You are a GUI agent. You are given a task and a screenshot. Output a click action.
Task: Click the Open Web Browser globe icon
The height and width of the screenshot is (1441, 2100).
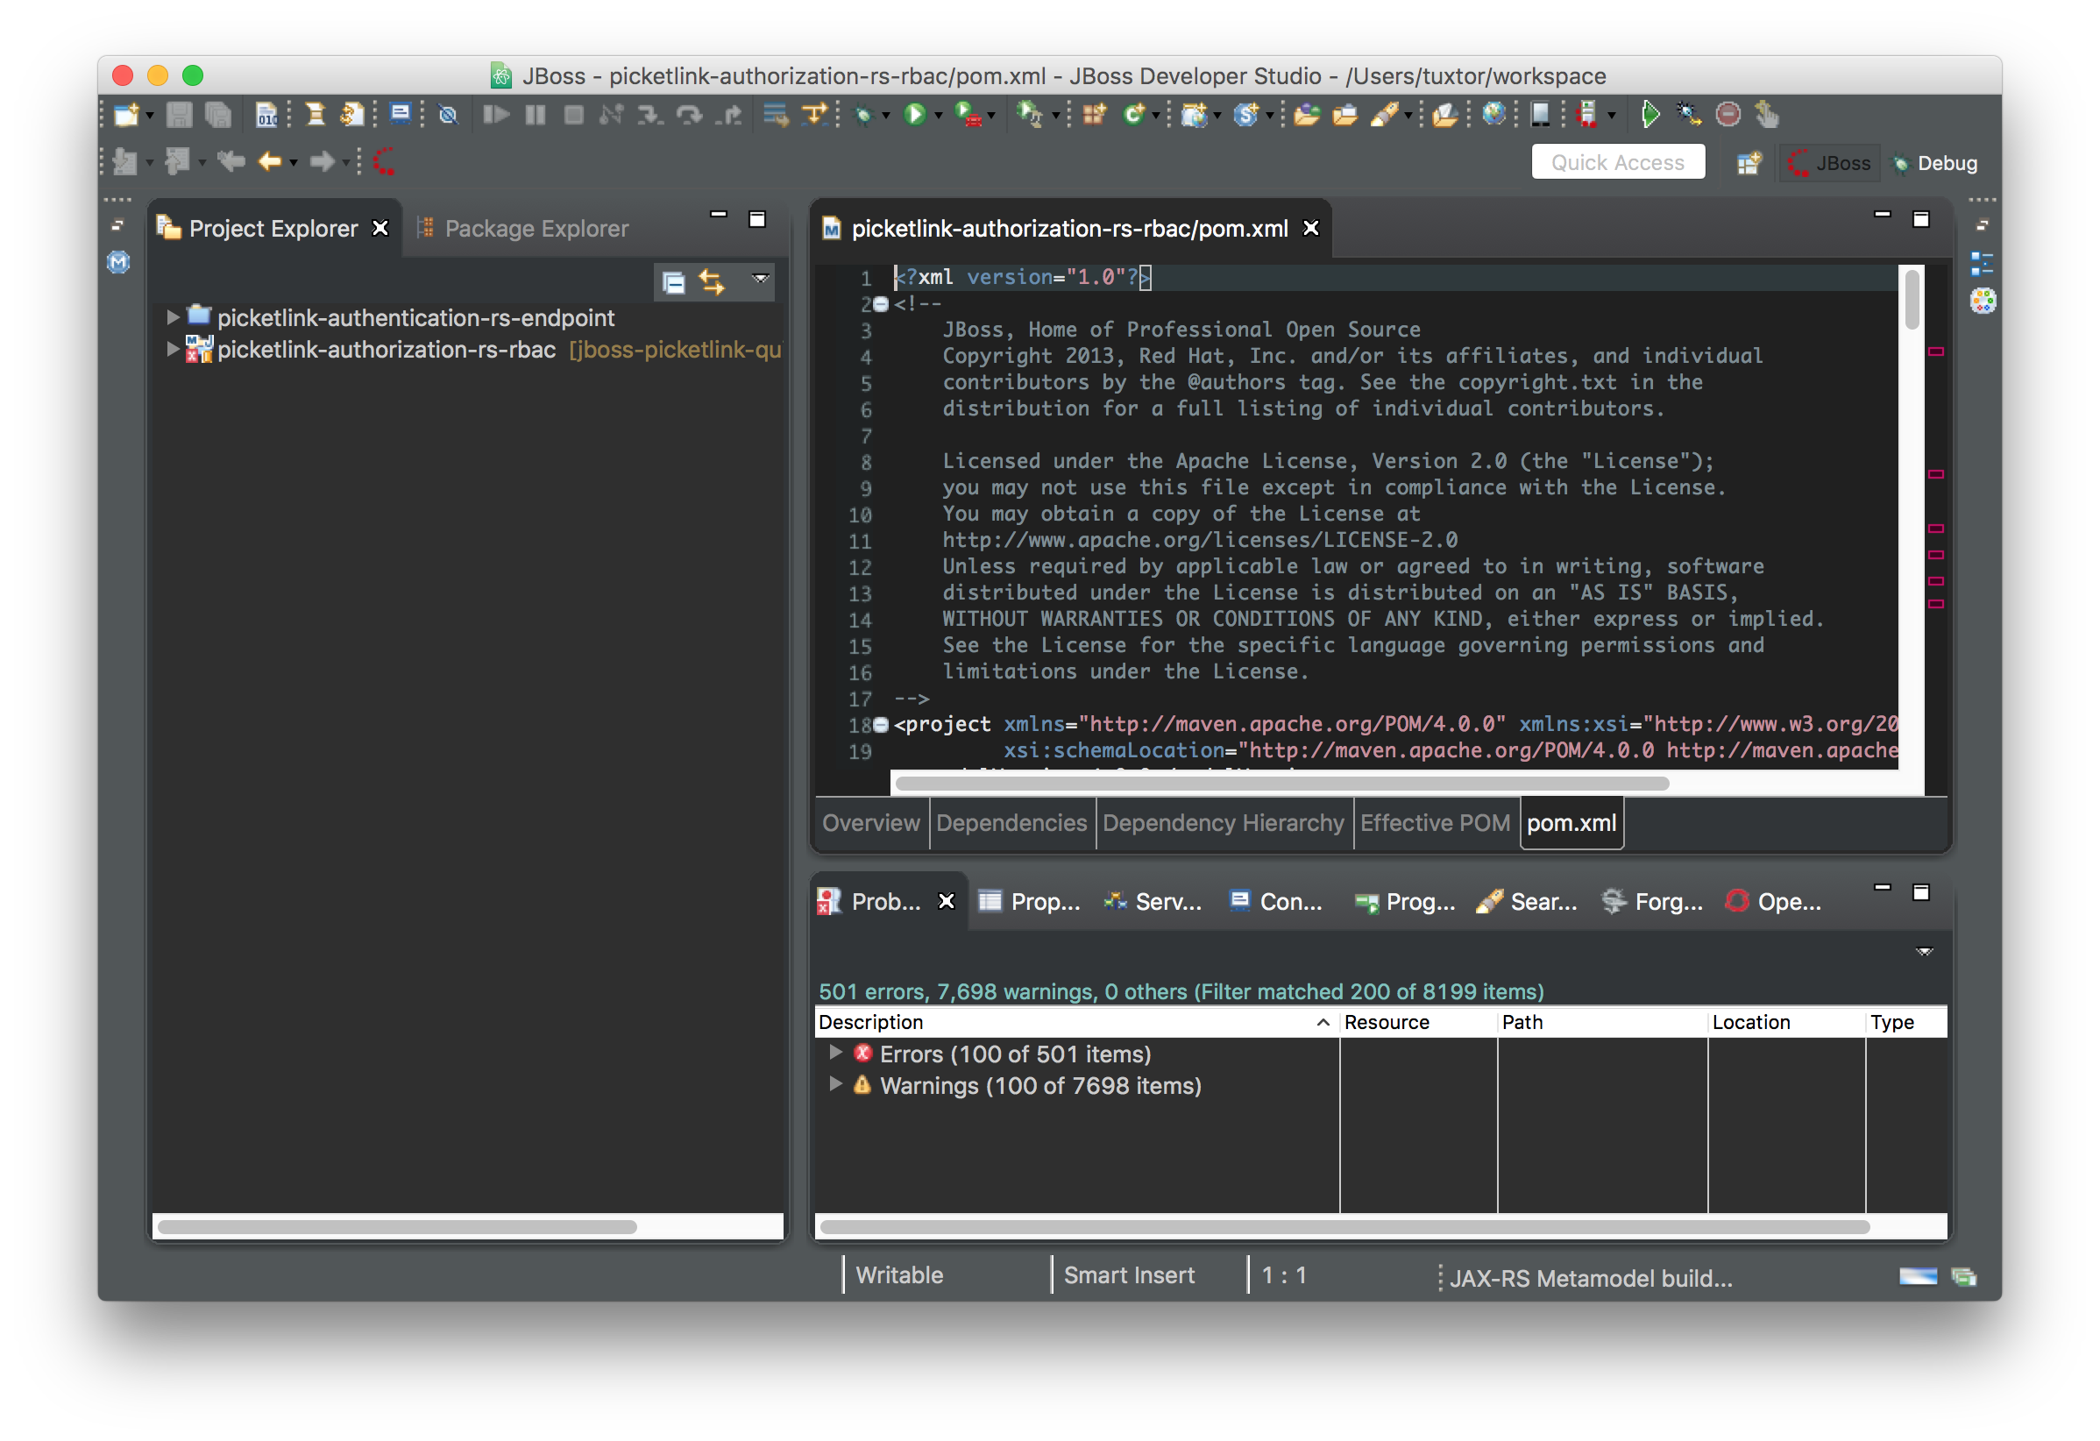pyautogui.click(x=1493, y=115)
